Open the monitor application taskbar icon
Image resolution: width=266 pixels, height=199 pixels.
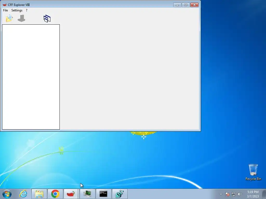pos(87,194)
